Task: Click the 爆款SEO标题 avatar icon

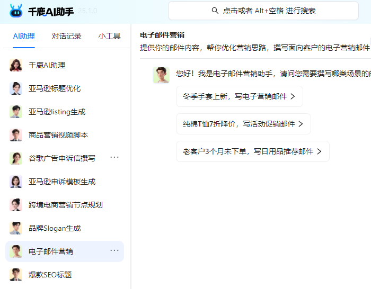Action: (x=16, y=275)
